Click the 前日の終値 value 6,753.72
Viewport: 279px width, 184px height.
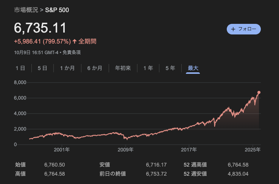pyautogui.click(x=156, y=174)
